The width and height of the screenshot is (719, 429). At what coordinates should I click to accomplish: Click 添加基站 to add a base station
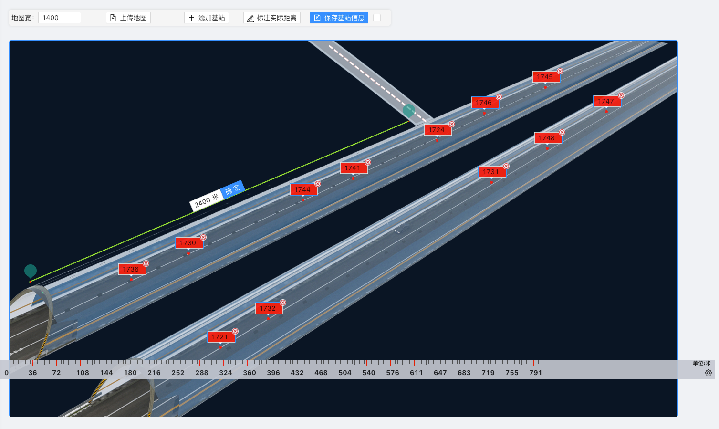(207, 18)
